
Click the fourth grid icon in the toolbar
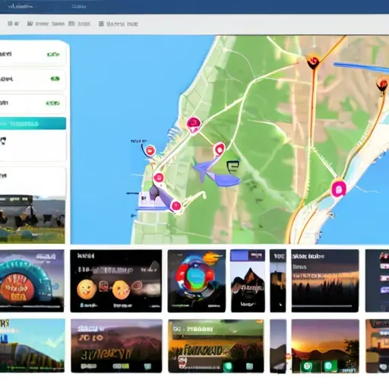tap(101, 24)
